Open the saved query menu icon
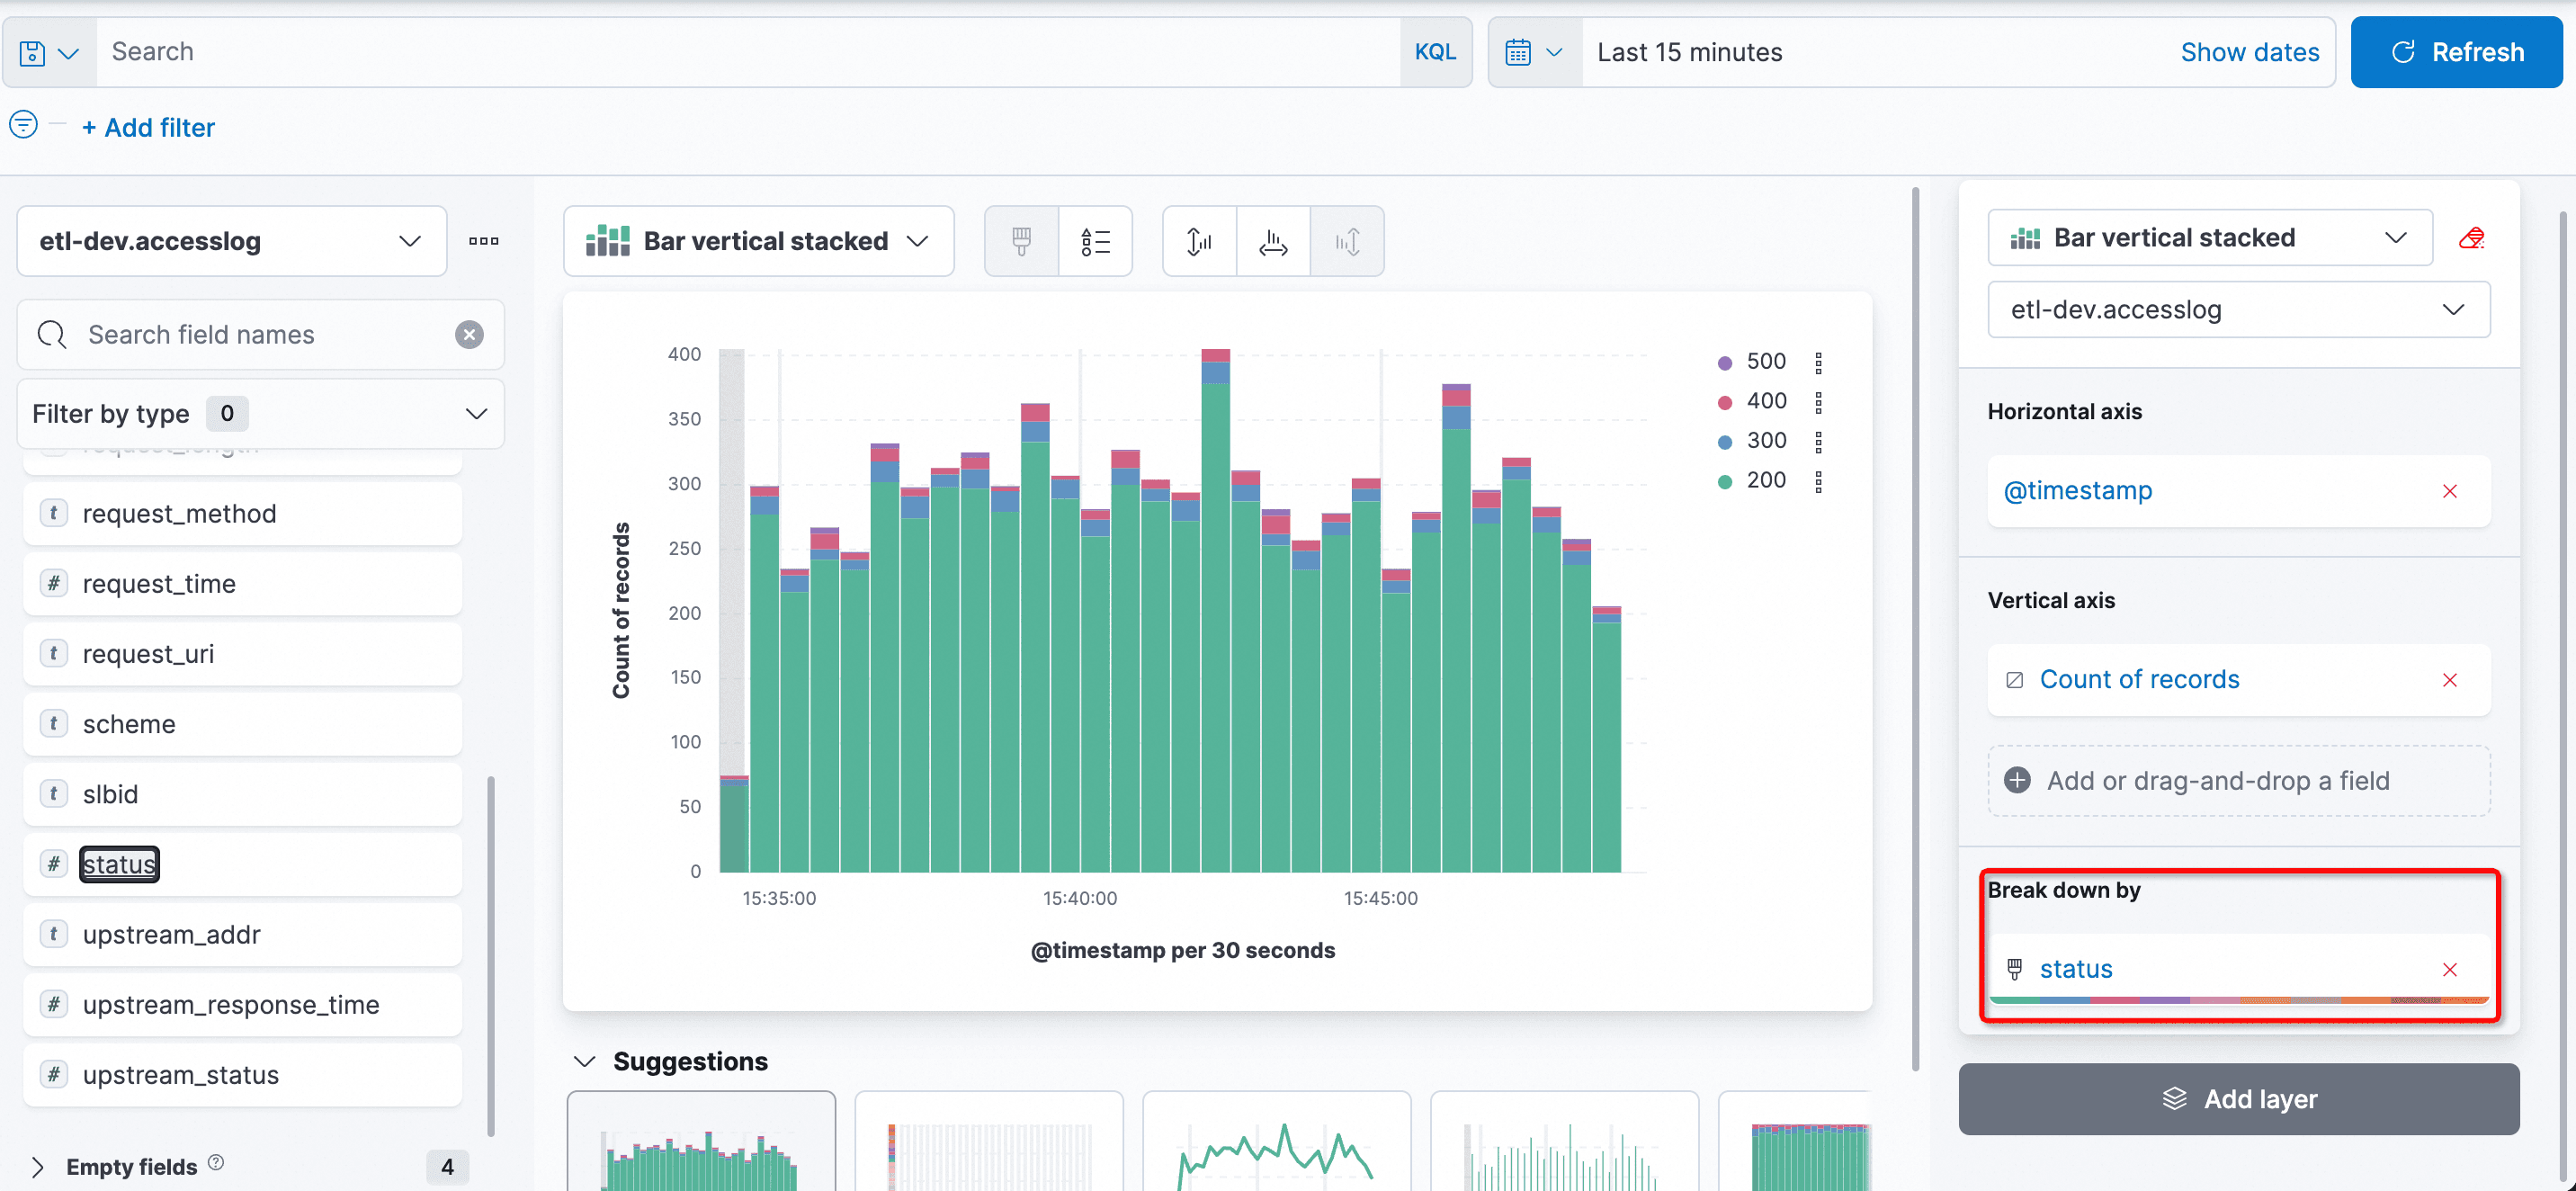 pos(48,53)
